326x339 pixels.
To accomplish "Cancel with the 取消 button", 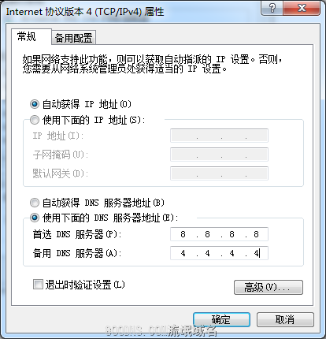I will coord(285,319).
